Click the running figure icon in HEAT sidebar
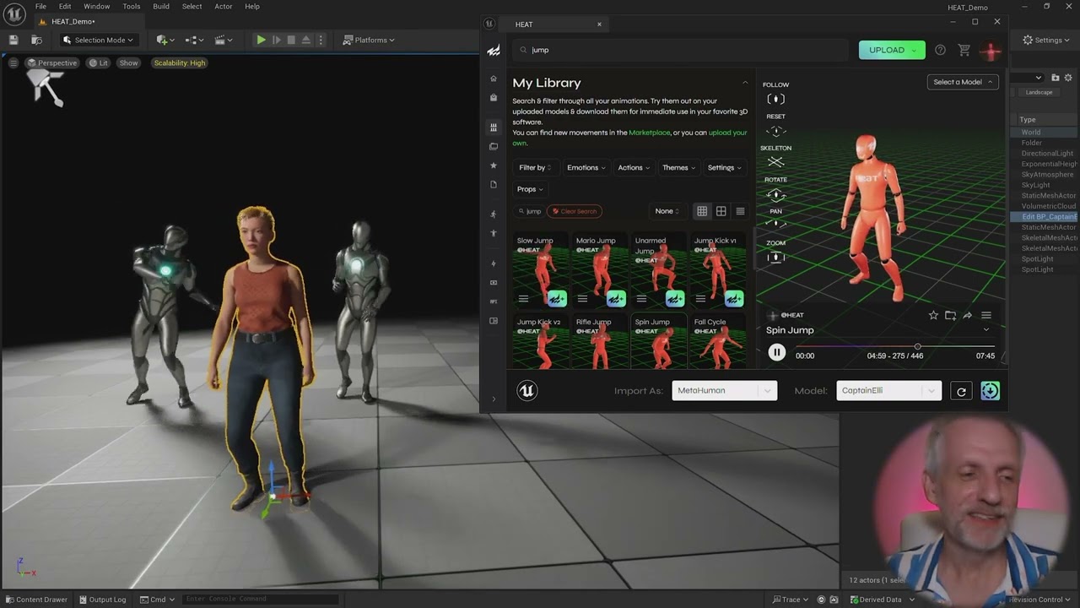This screenshot has height=608, width=1080. (x=494, y=214)
